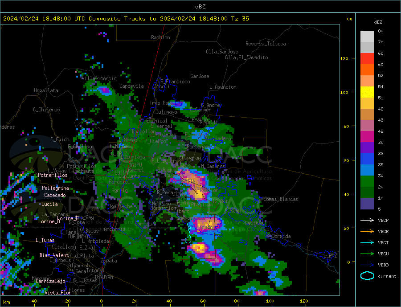This screenshot has width=401, height=307.
Task: Click the blue VBBB arrow in legend
Action: pos(367,265)
